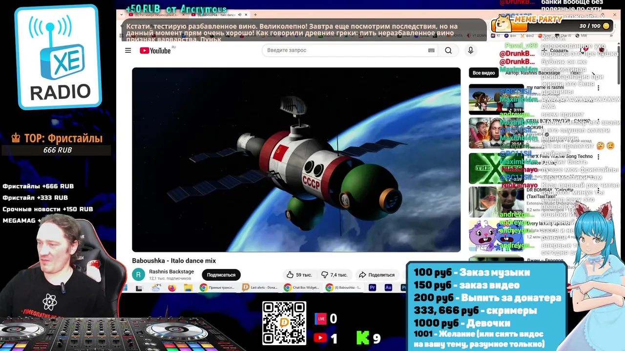The height and width of the screenshot is (351, 625).
Task: Click the Создать create button
Action: click(x=556, y=50)
